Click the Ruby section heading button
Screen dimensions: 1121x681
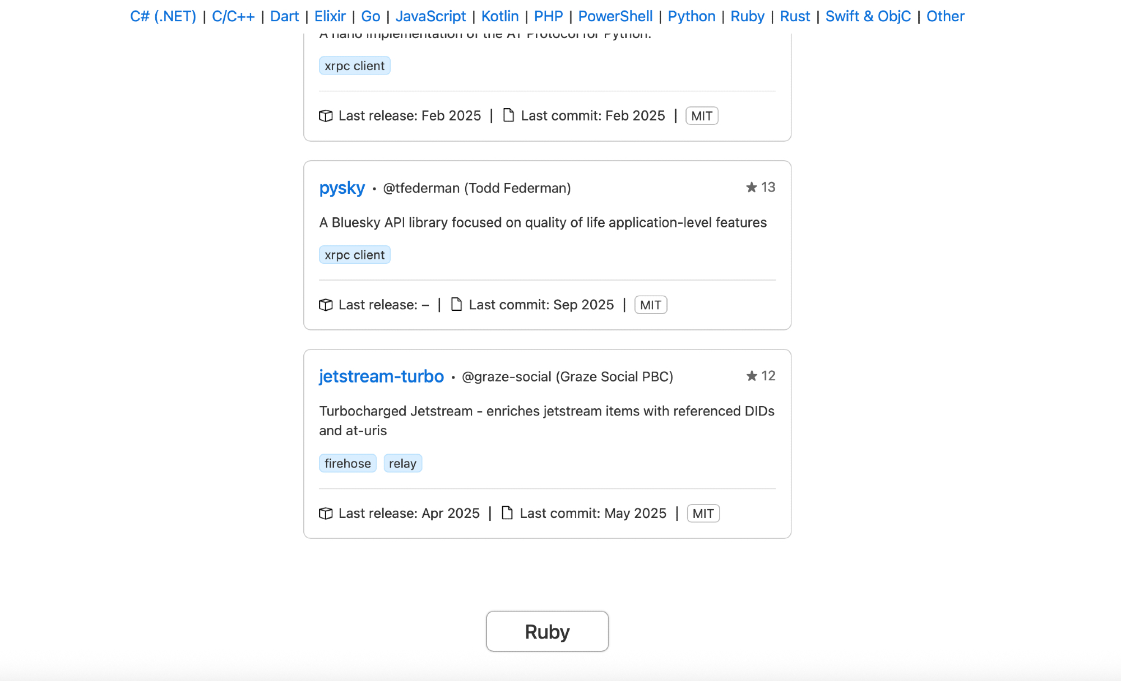pos(547,632)
